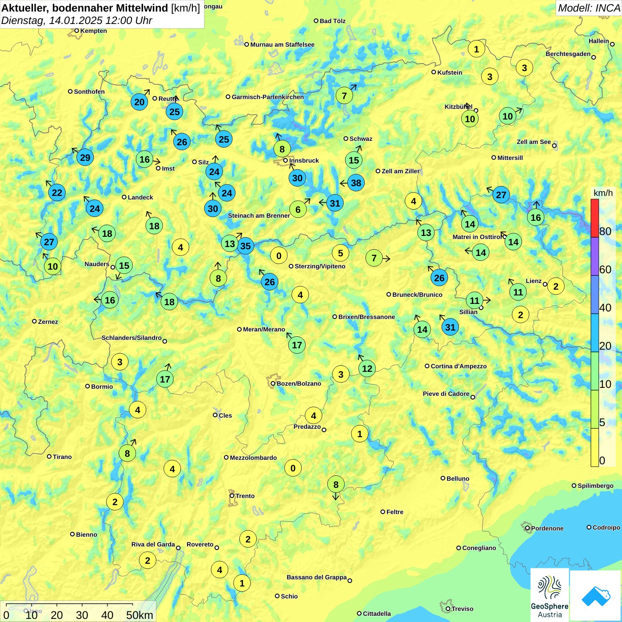Select the 22 km/h wind station marker
Viewport: 622px width, 622px height.
pos(57,192)
